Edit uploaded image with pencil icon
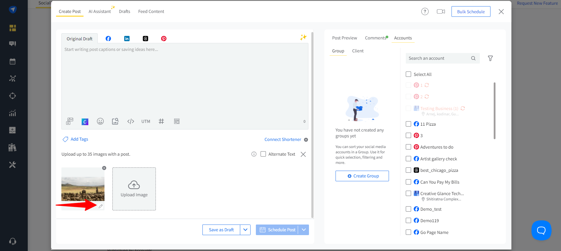The image size is (561, 251). pos(101,206)
